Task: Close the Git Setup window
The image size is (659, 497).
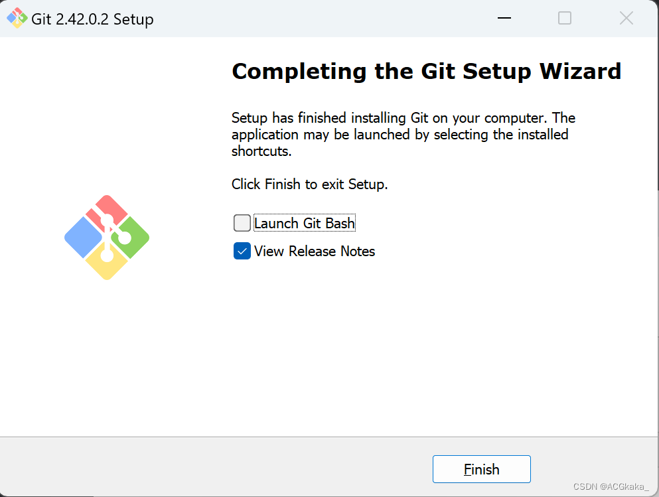Action: click(626, 19)
